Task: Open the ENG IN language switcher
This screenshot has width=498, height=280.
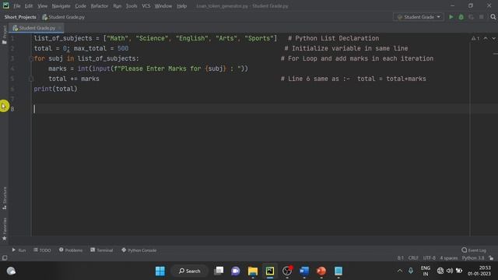Action: pos(426,271)
